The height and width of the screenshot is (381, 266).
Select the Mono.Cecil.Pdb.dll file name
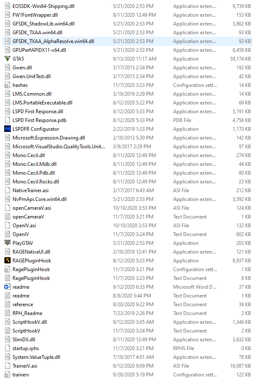click(x=34, y=173)
